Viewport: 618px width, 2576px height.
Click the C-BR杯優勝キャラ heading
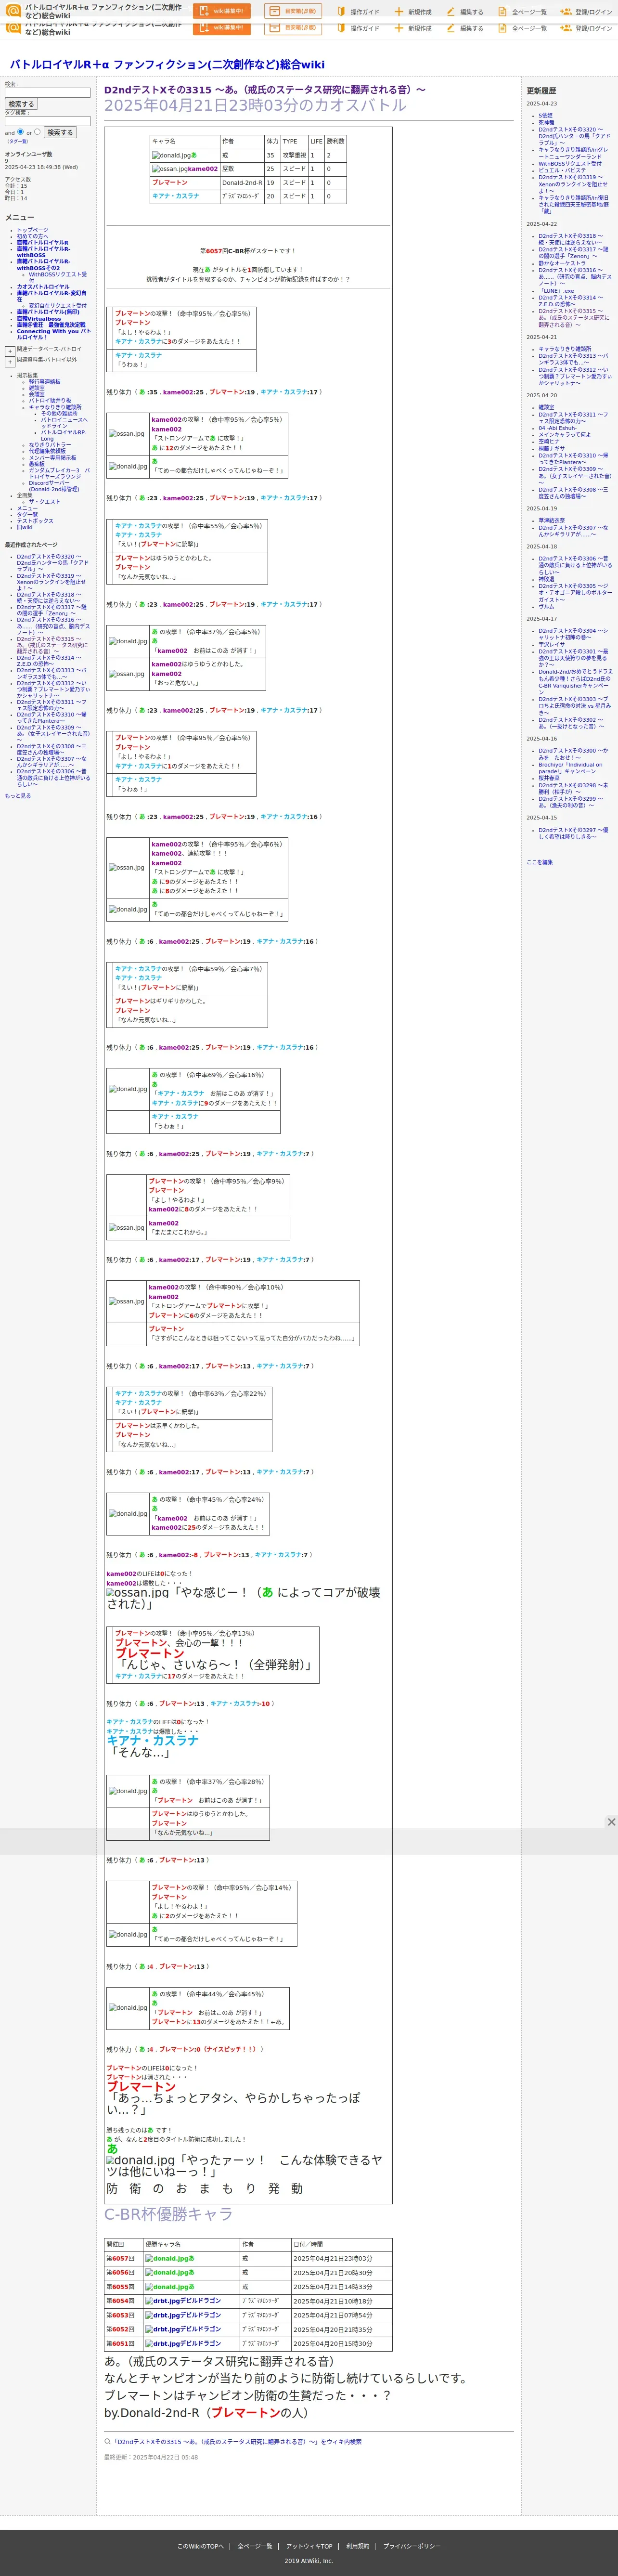[168, 2215]
